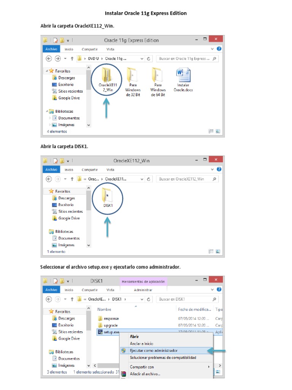
Task: Click the help icon in DISK1 window
Action: [219, 289]
